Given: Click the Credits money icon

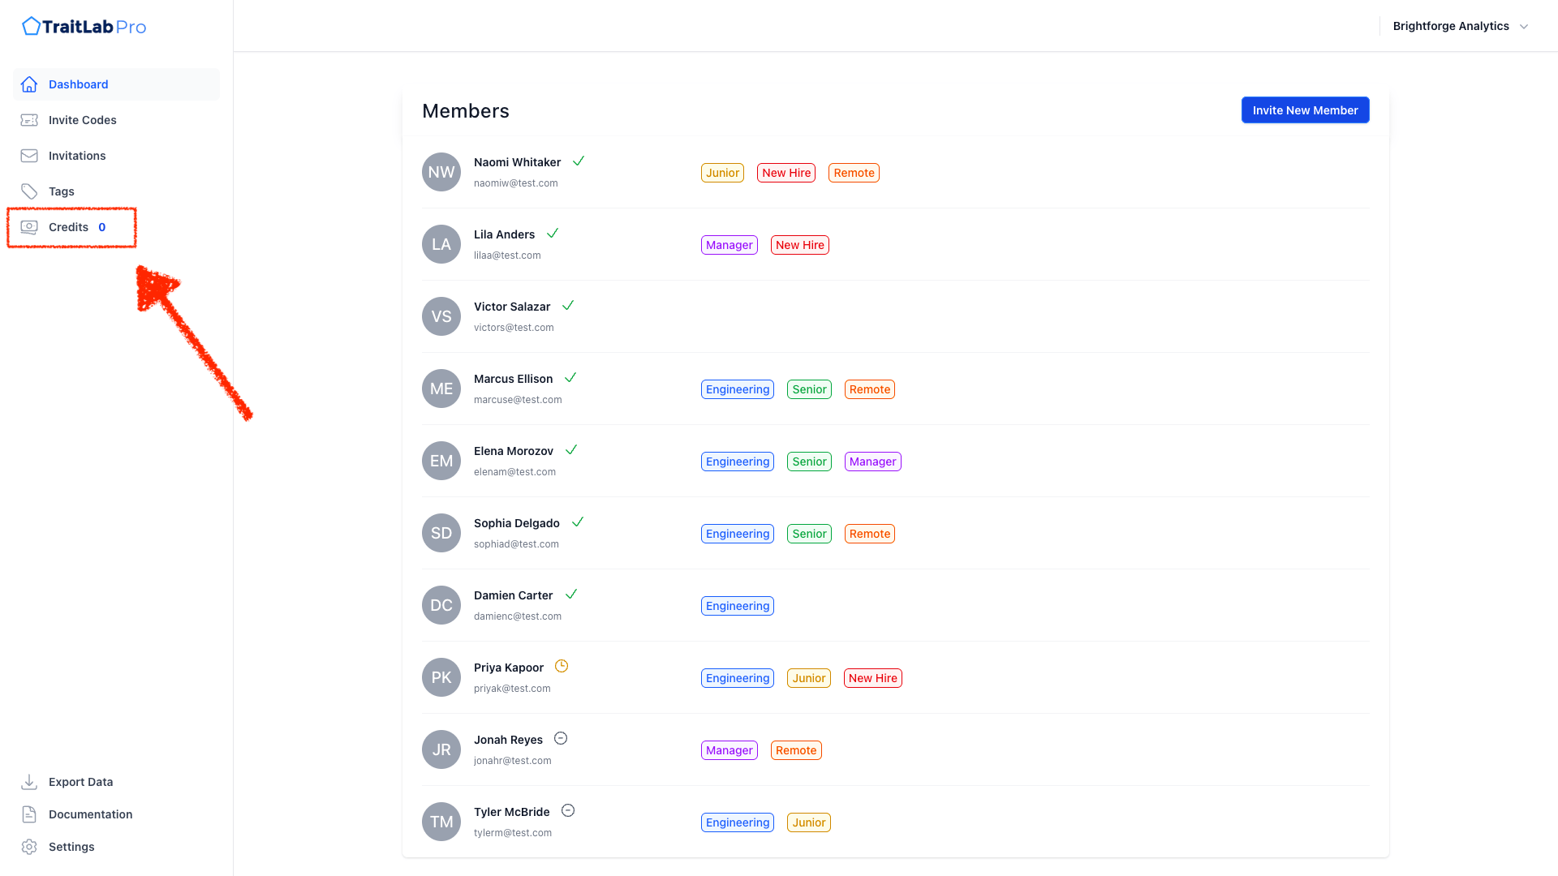Looking at the screenshot, I should pos(29,227).
